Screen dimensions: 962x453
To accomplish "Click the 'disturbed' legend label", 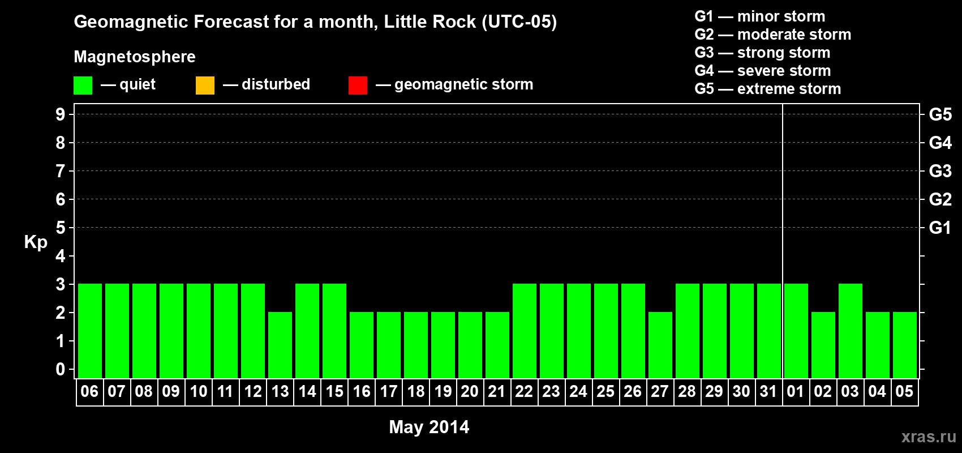I will [x=276, y=84].
